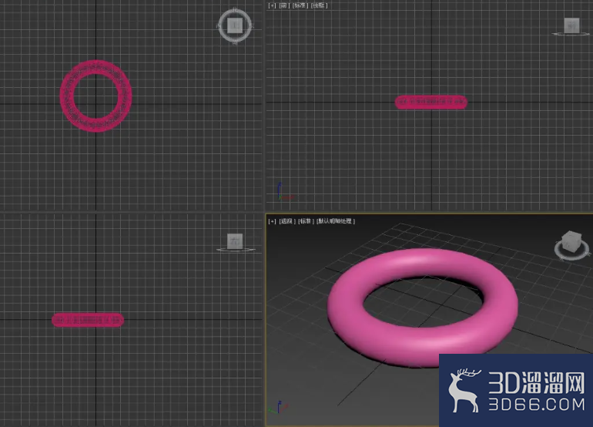Screen dimensions: 593x427
Task: Click the ViewCube in the left viewport
Action: (235, 242)
